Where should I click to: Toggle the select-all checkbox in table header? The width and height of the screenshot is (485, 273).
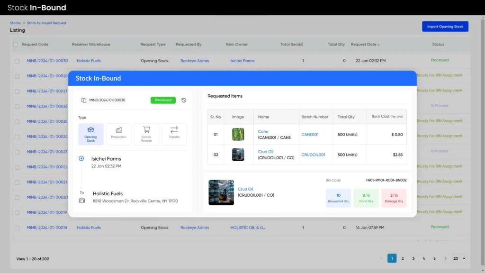click(16, 45)
